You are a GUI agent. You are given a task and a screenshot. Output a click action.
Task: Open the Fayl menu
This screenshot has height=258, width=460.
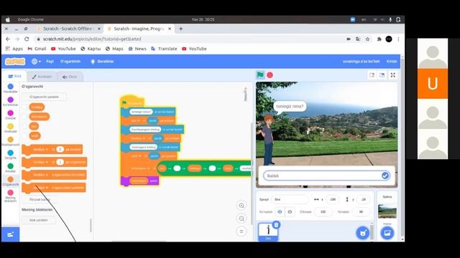pos(50,62)
